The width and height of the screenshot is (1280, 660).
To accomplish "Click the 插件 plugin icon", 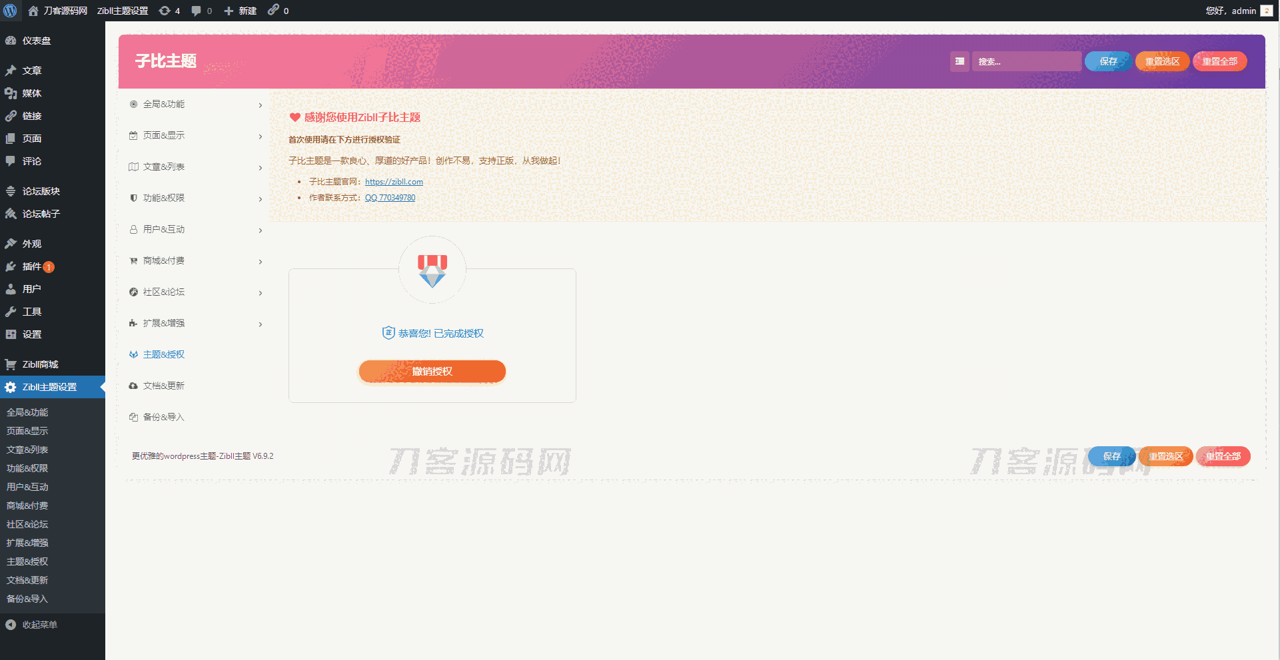I will (x=11, y=266).
